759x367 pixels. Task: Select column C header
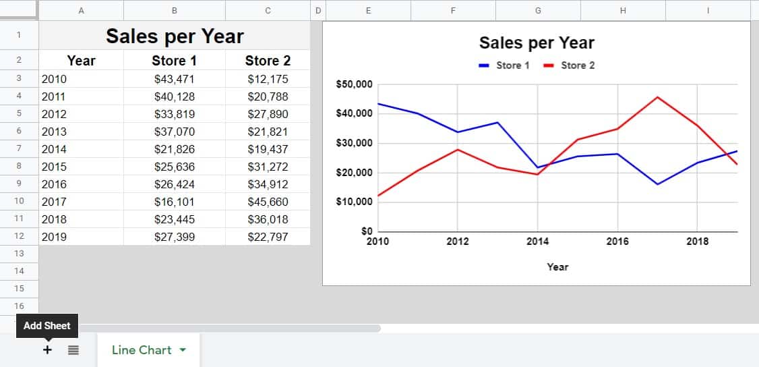click(x=268, y=10)
